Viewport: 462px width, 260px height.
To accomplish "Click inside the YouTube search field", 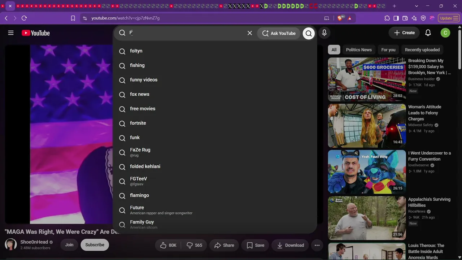I will [186, 33].
